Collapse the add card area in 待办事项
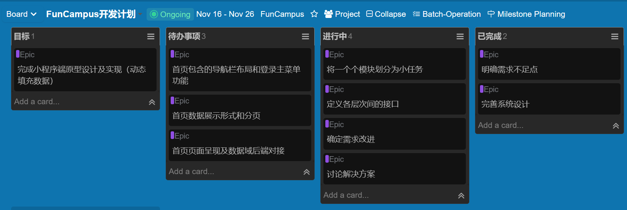This screenshot has width=627, height=210. click(307, 172)
